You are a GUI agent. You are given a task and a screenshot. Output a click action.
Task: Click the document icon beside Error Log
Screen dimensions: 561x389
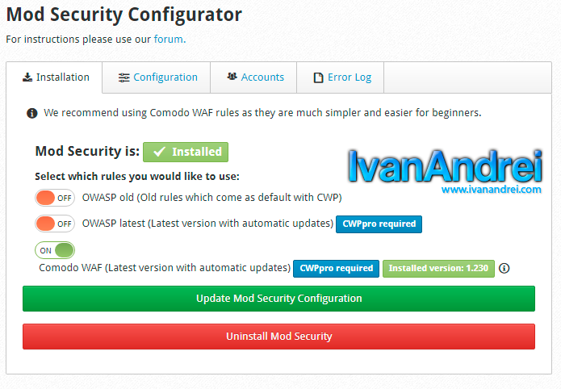pyautogui.click(x=318, y=77)
